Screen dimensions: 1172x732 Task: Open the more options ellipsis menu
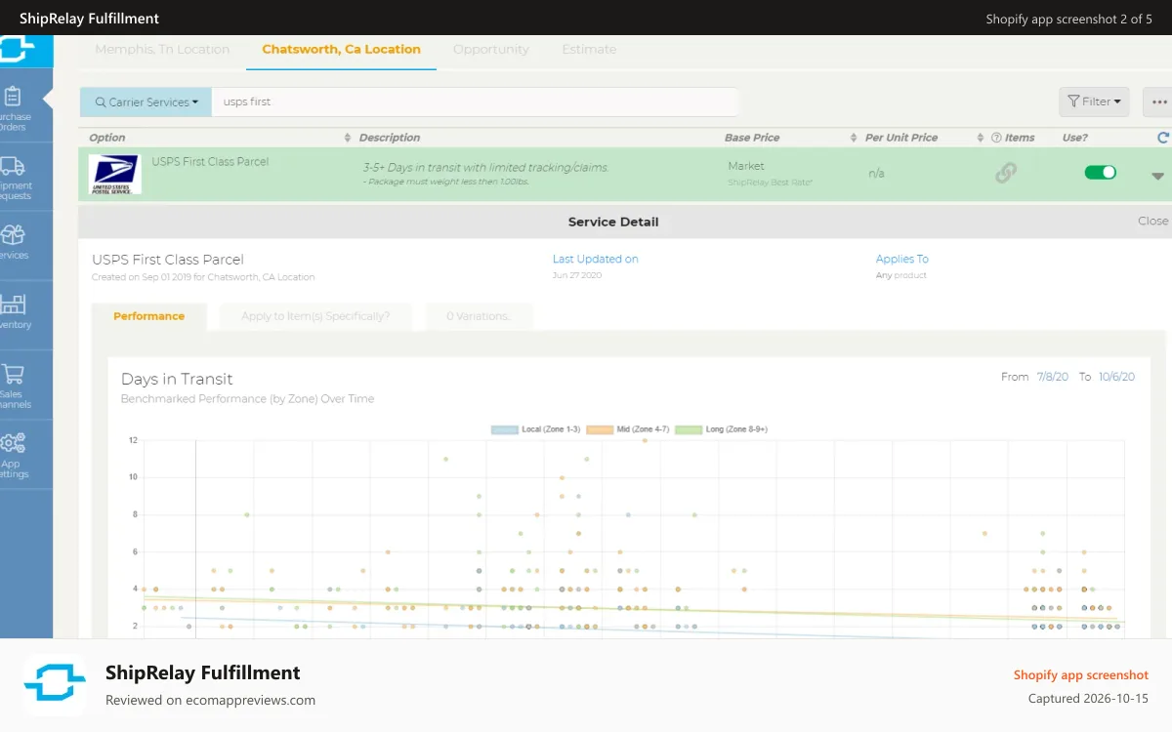1158,102
